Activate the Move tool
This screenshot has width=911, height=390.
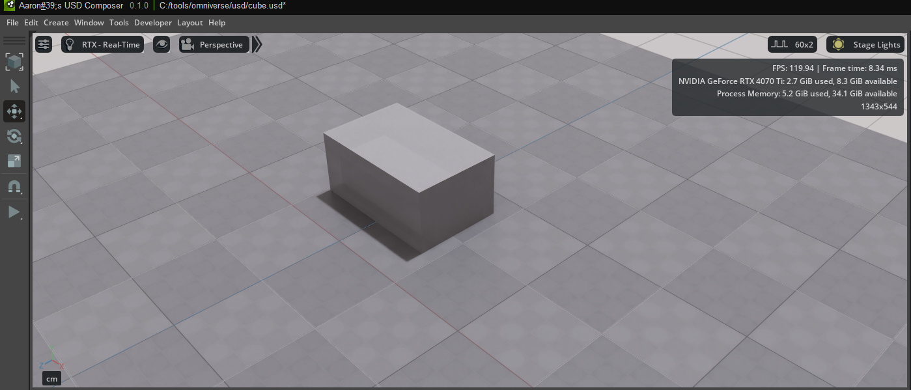pyautogui.click(x=14, y=111)
